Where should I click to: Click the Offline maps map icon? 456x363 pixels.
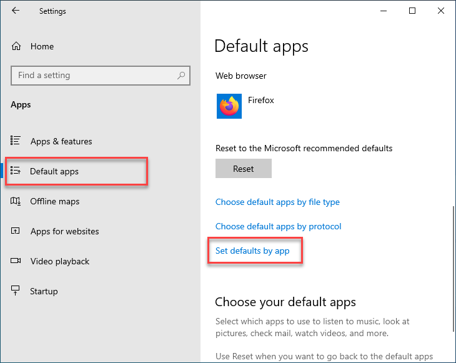tap(16, 201)
